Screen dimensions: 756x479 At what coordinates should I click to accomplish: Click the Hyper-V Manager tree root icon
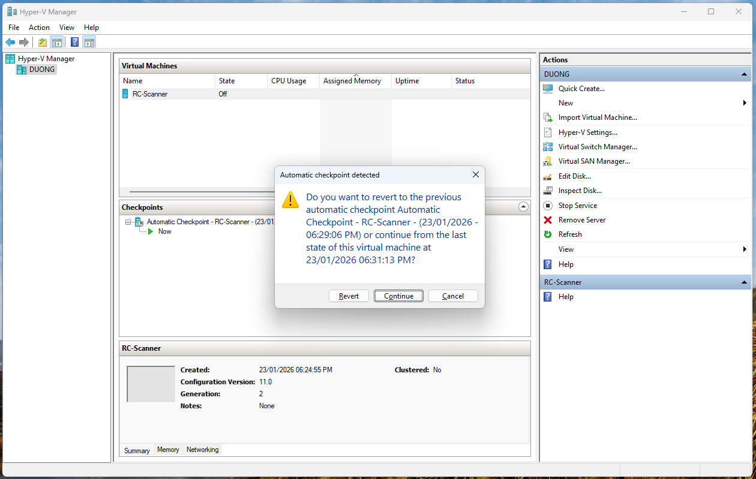tap(10, 59)
